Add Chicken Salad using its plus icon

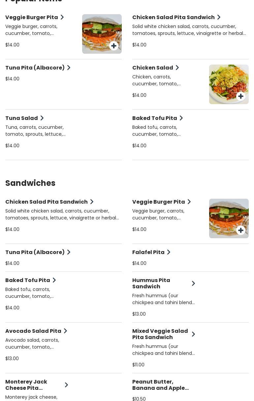tap(241, 96)
